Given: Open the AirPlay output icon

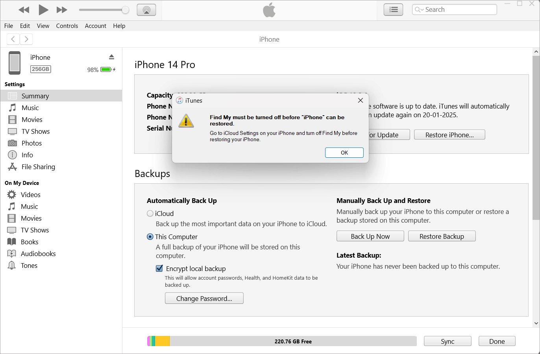Looking at the screenshot, I should tap(146, 10).
